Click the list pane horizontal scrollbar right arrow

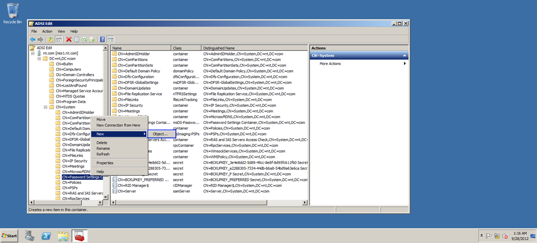tap(305, 203)
